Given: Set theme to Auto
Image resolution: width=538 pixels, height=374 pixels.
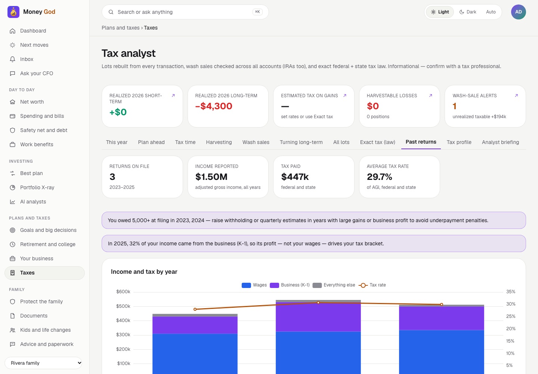Looking at the screenshot, I should (x=491, y=12).
